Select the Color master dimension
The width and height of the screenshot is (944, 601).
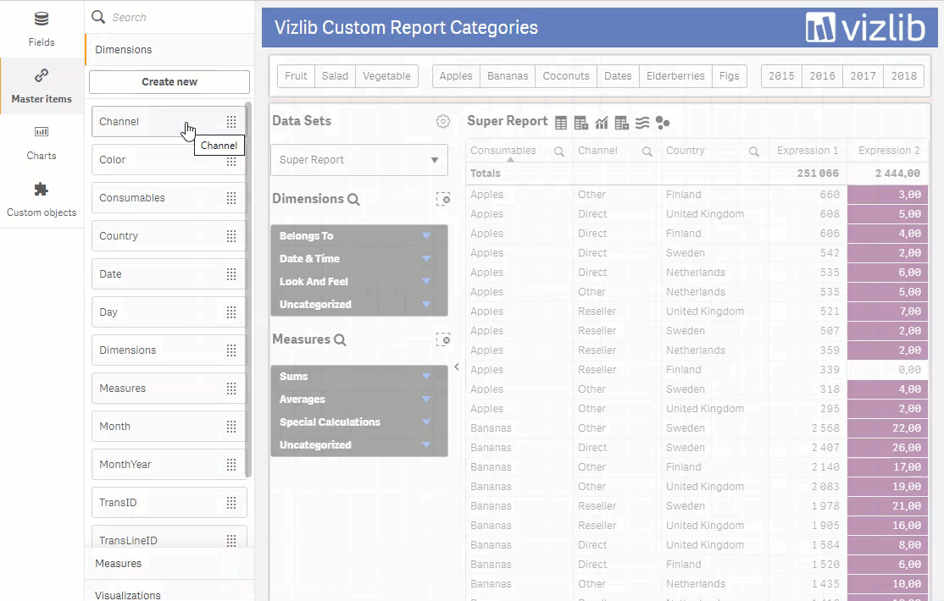(169, 159)
